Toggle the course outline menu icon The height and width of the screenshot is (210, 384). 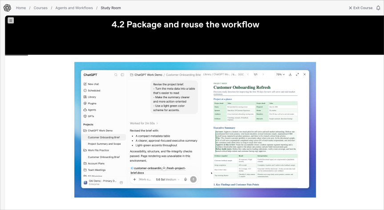11,20
